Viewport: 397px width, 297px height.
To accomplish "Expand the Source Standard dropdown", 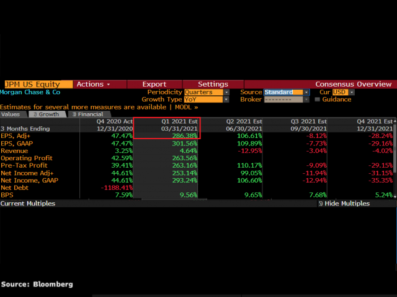I will [x=286, y=92].
